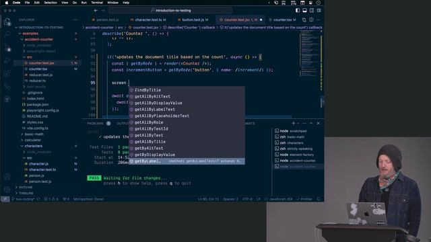
Task: Click the editor minimap
Action: (310, 54)
